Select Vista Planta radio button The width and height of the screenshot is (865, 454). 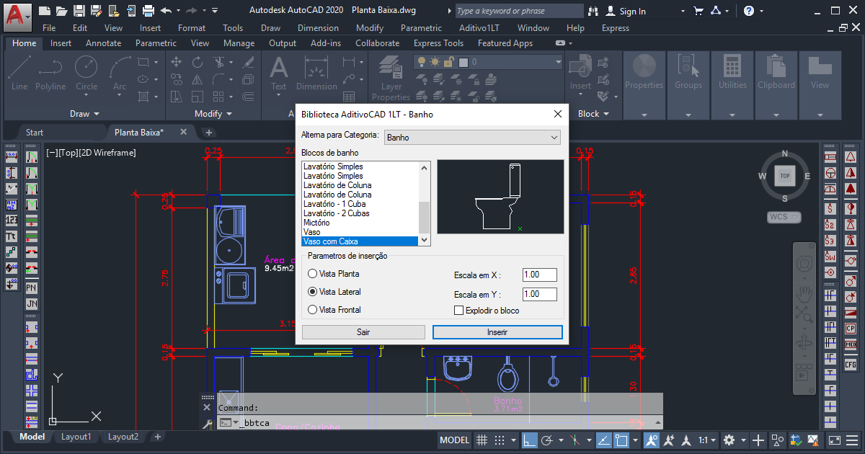(x=312, y=274)
